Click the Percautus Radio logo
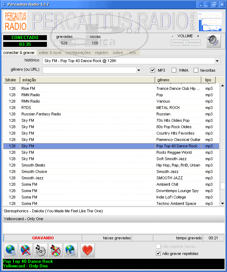This screenshot has width=227, height=272. 16,21
